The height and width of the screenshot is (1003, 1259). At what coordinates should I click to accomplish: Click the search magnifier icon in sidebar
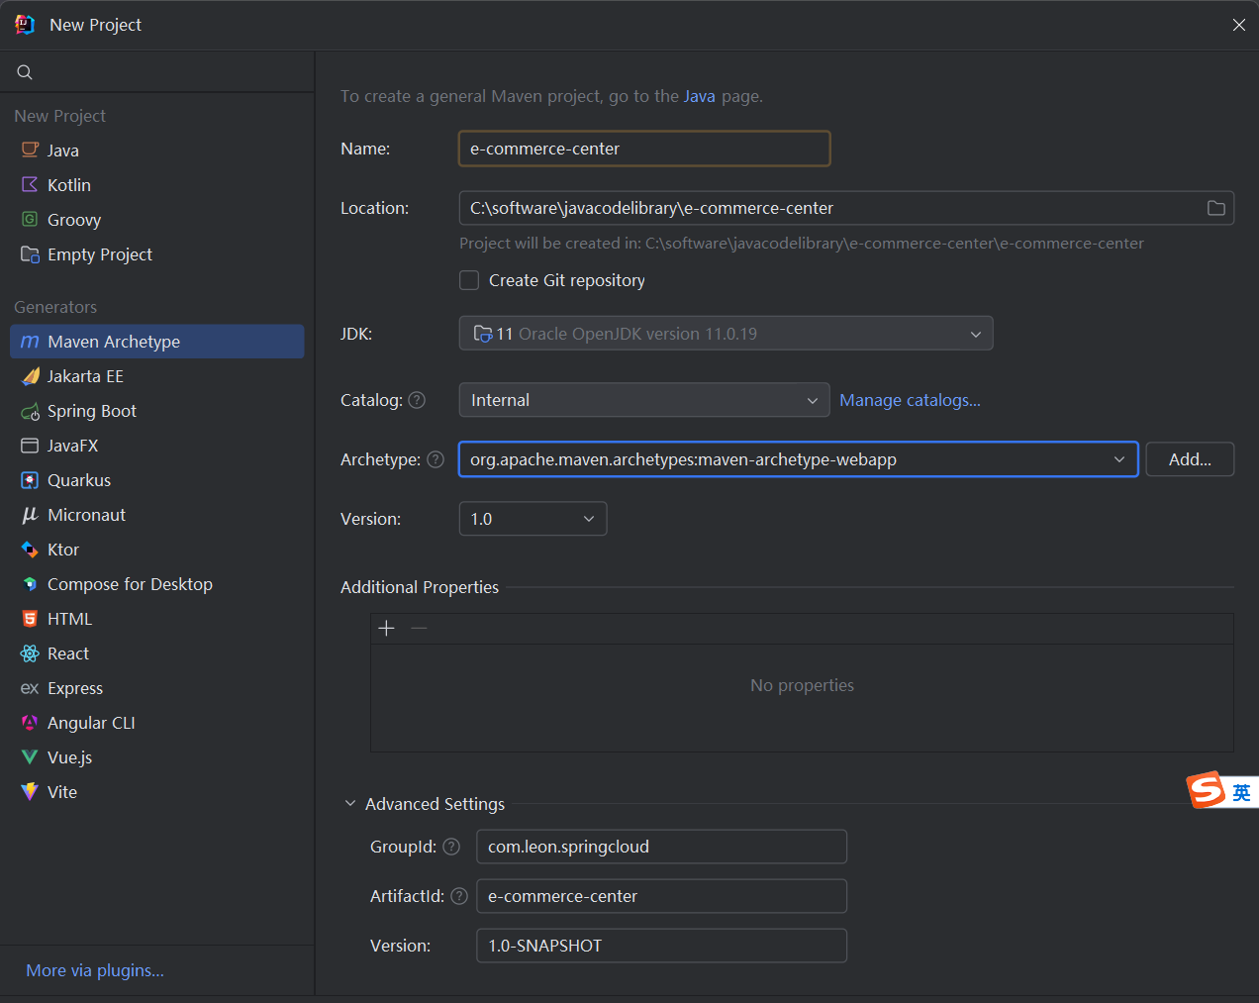point(25,72)
